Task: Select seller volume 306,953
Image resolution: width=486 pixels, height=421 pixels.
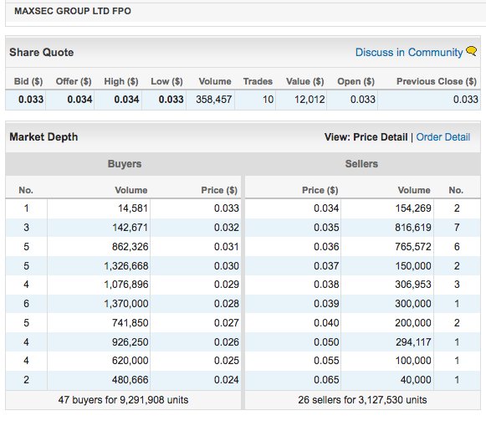Action: coord(413,285)
